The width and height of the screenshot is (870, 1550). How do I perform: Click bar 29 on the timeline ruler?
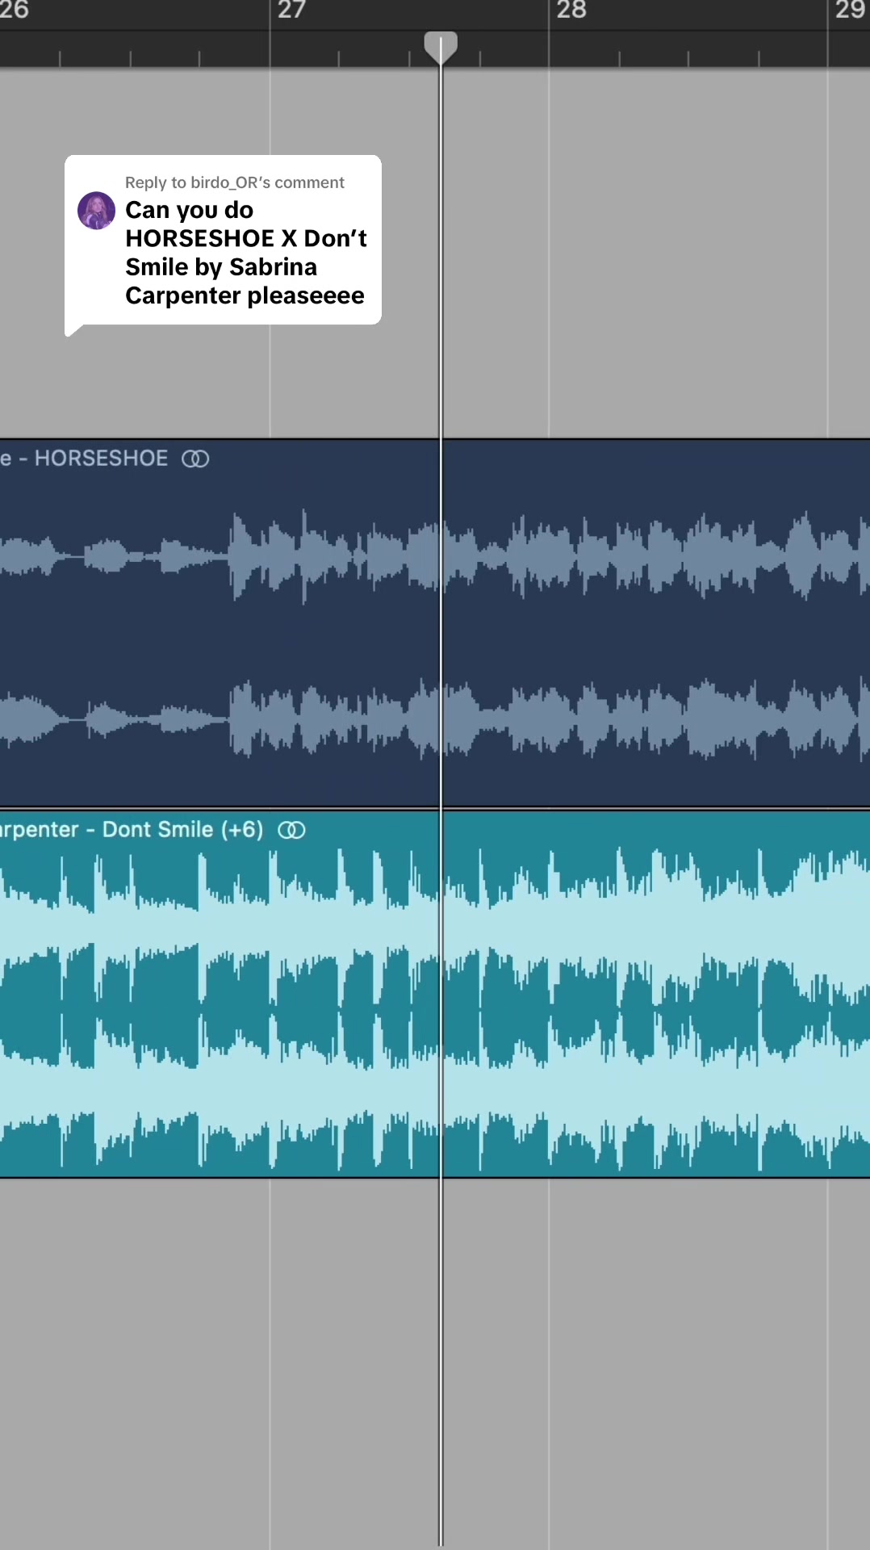coord(850,10)
